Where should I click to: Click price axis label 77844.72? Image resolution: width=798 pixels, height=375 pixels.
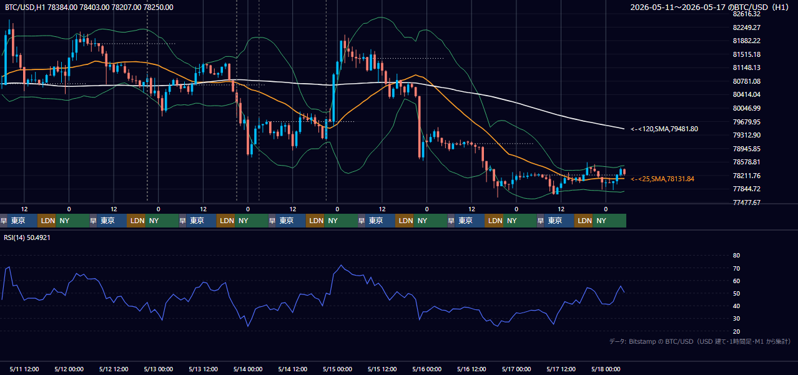click(x=747, y=189)
